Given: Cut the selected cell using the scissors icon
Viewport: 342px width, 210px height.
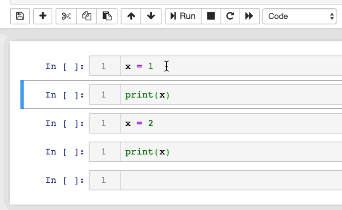Looking at the screenshot, I should point(66,16).
